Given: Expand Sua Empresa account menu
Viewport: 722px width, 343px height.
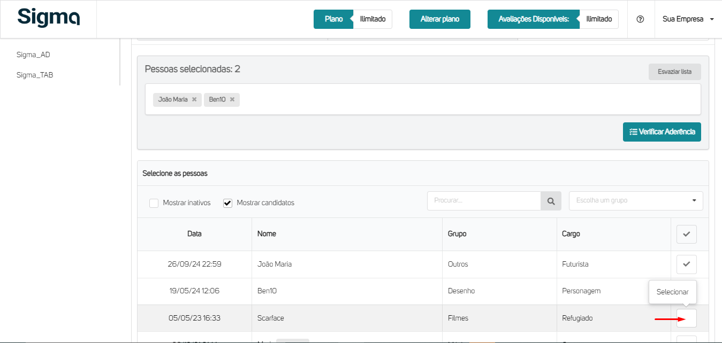Looking at the screenshot, I should coord(688,19).
